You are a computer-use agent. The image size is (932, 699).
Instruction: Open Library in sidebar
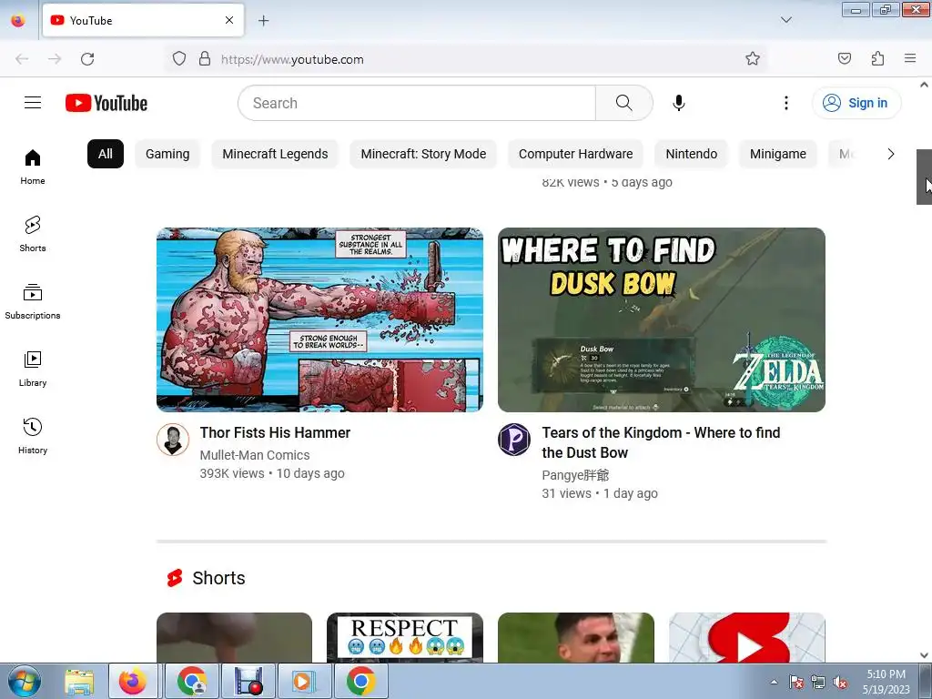[33, 370]
